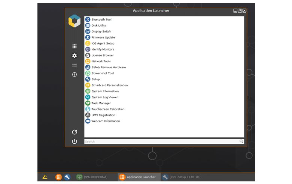Click the Task Manager heart icon
The image size is (292, 184).
tap(88, 103)
